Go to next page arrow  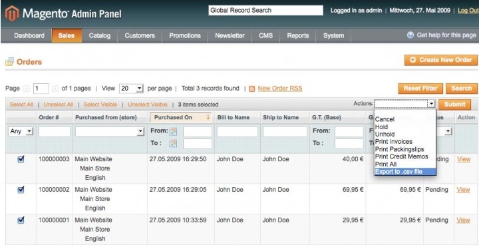[55, 89]
